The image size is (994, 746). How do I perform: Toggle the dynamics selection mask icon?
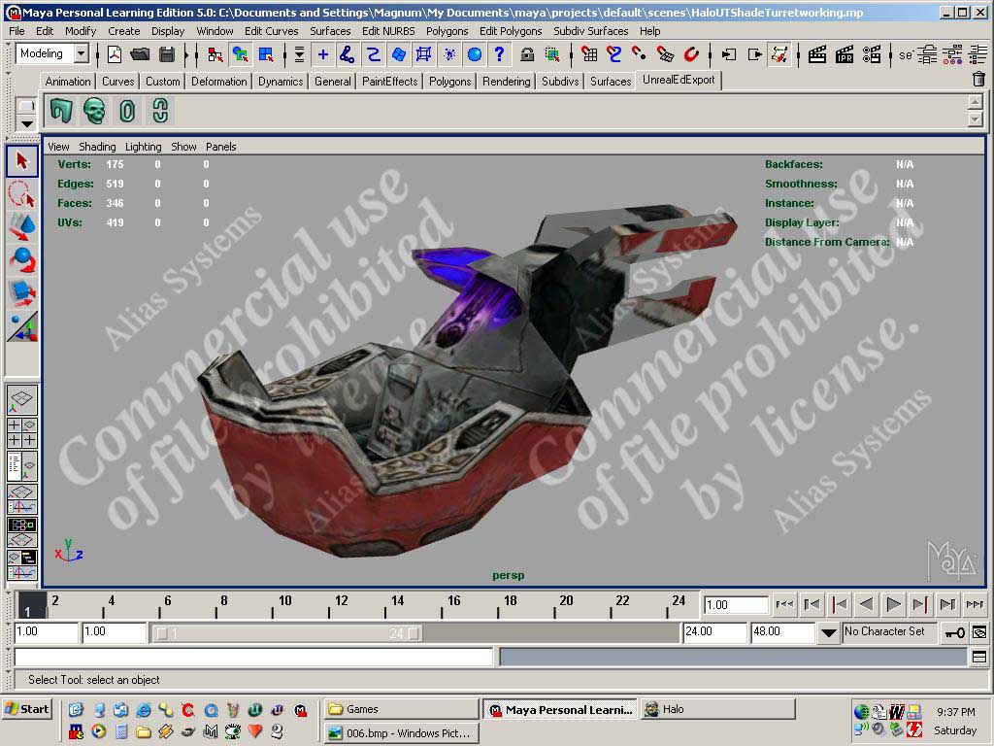[x=449, y=54]
